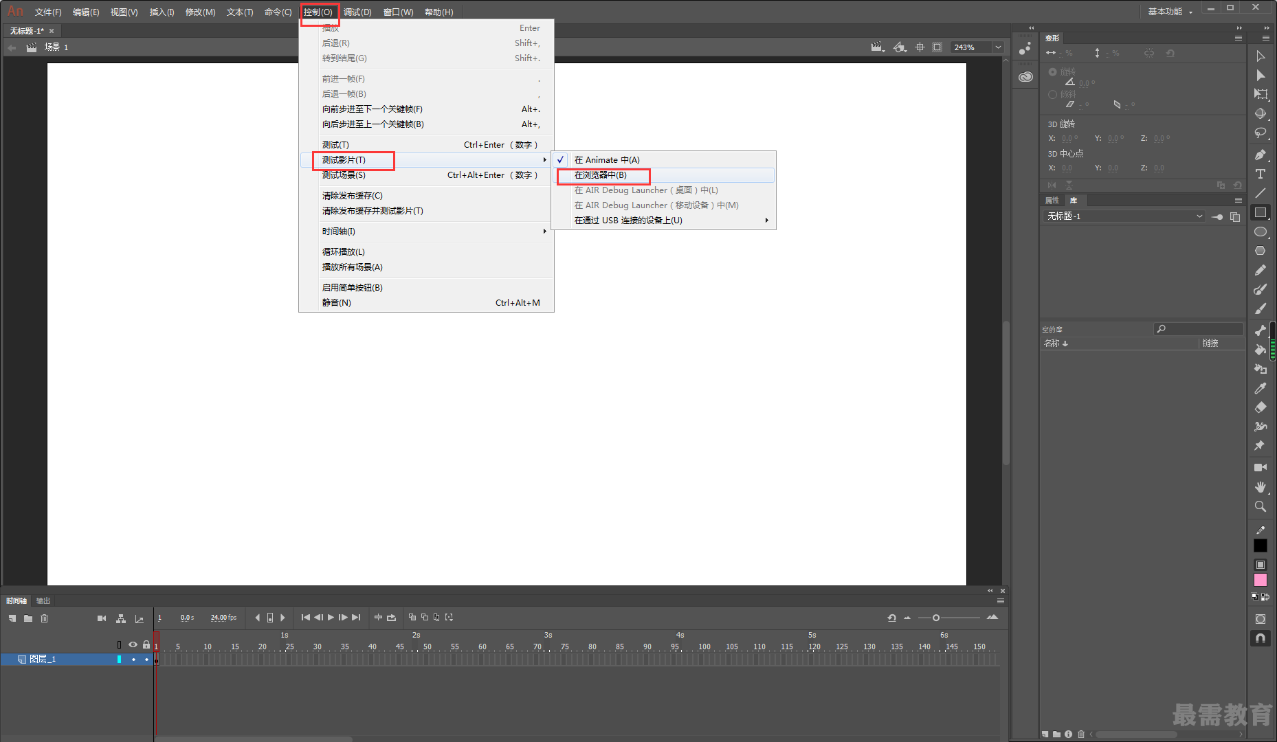Select the Eraser tool
Image resolution: width=1277 pixels, height=742 pixels.
pyautogui.click(x=1261, y=407)
